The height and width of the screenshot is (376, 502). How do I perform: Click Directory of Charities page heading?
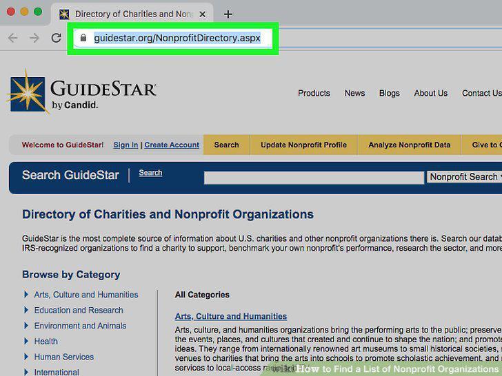[x=168, y=214]
